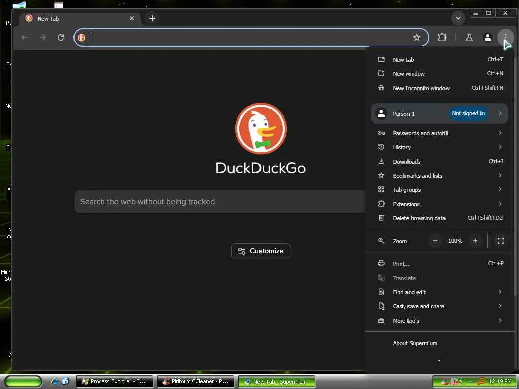The height and width of the screenshot is (389, 519).
Task: Increase zoom with the plus button
Action: point(475,241)
